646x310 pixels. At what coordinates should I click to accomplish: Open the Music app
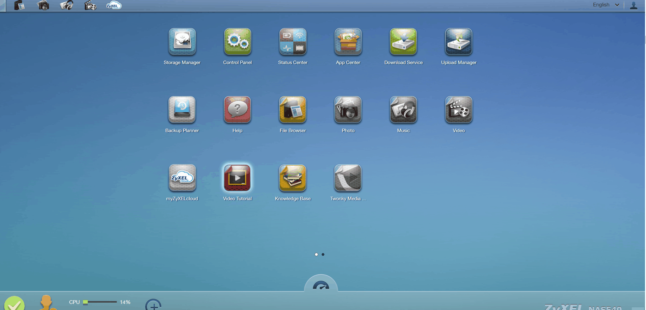click(x=403, y=110)
